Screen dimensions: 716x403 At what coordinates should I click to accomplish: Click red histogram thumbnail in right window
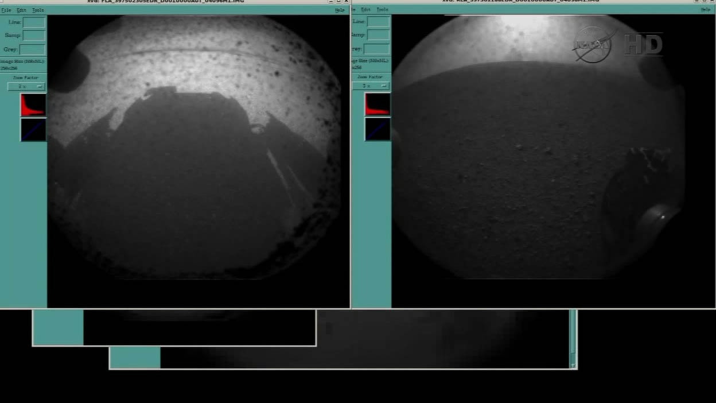click(x=378, y=104)
